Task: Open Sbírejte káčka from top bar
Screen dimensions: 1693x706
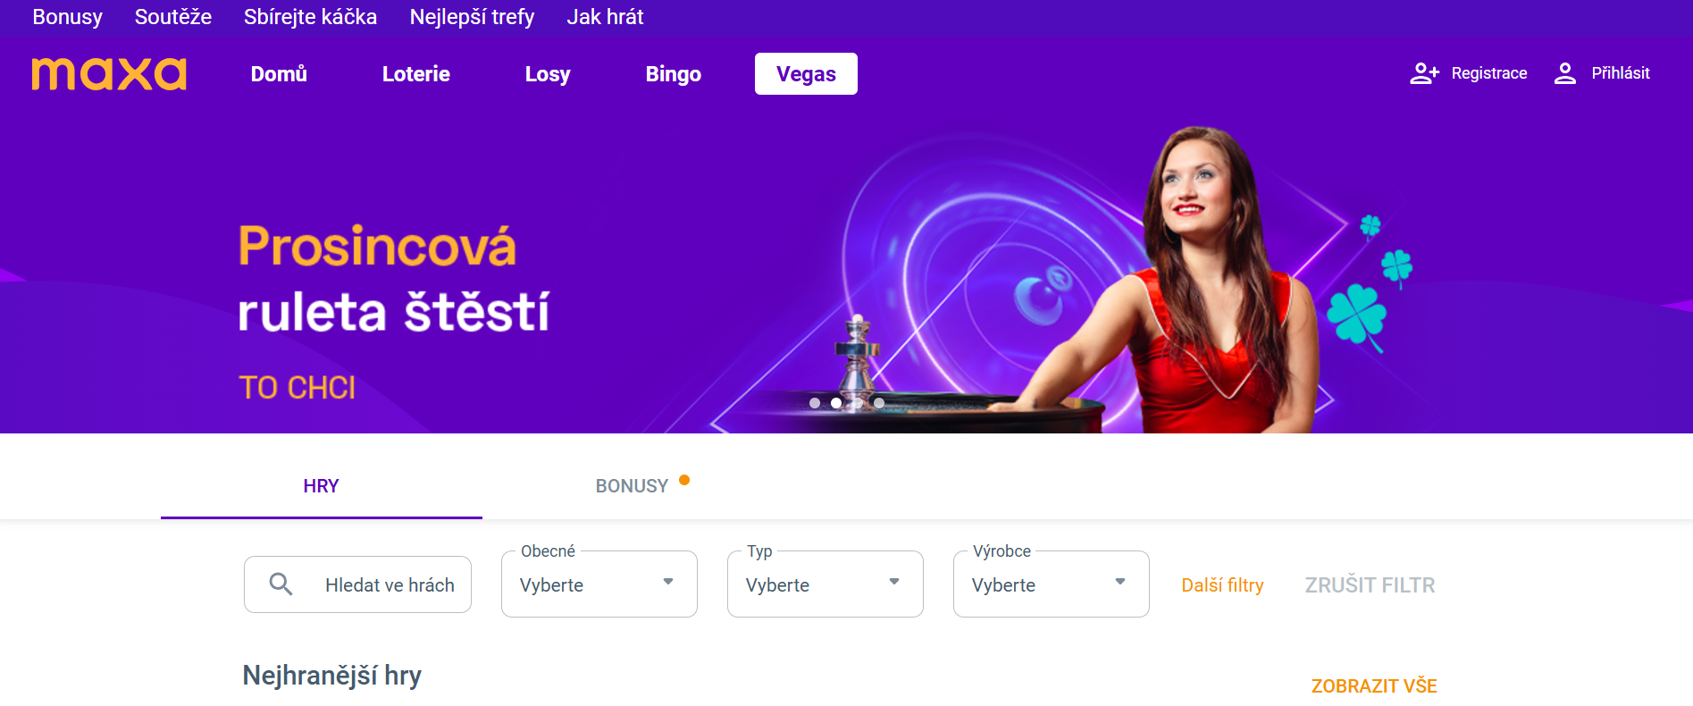Action: tap(311, 17)
